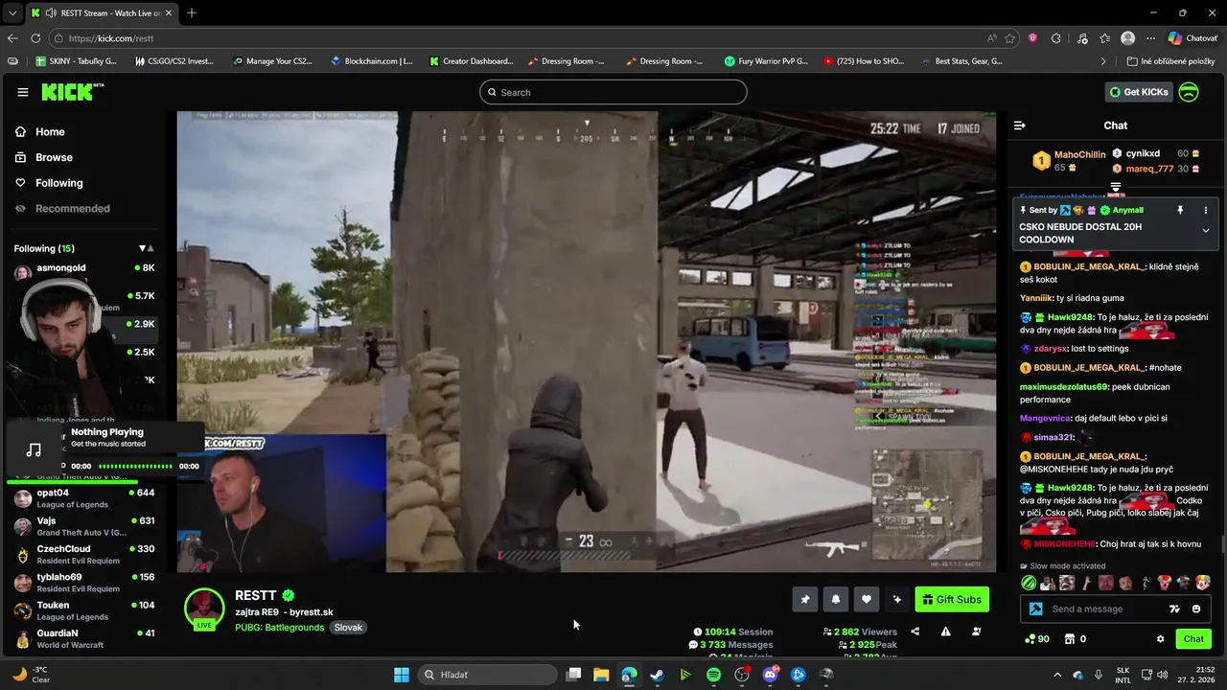Open the shop icon showing 0
Image resolution: width=1227 pixels, height=690 pixels.
coord(1074,639)
